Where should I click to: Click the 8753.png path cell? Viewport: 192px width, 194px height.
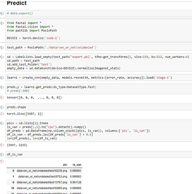point(43,177)
